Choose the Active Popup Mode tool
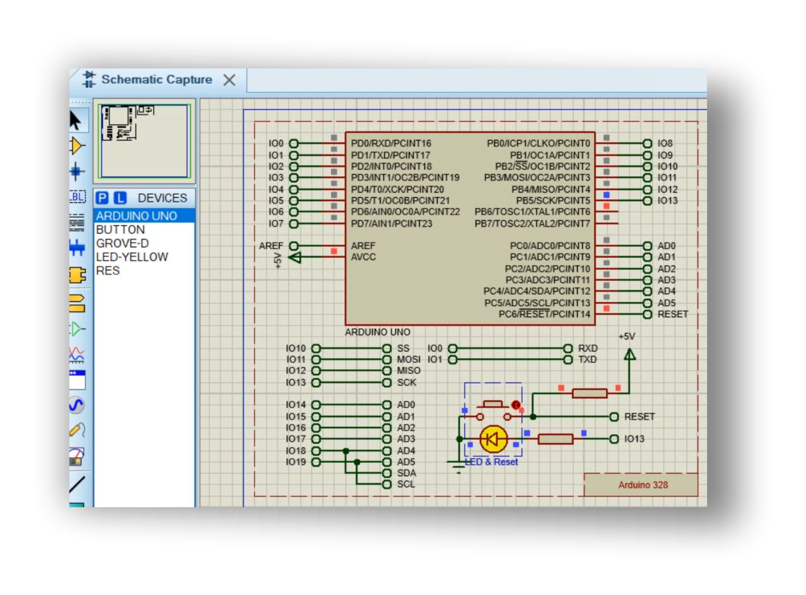Image resolution: width=806 pixels, height=595 pixels. (x=77, y=380)
